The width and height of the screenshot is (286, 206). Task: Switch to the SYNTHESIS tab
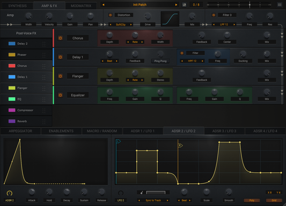click(x=18, y=6)
